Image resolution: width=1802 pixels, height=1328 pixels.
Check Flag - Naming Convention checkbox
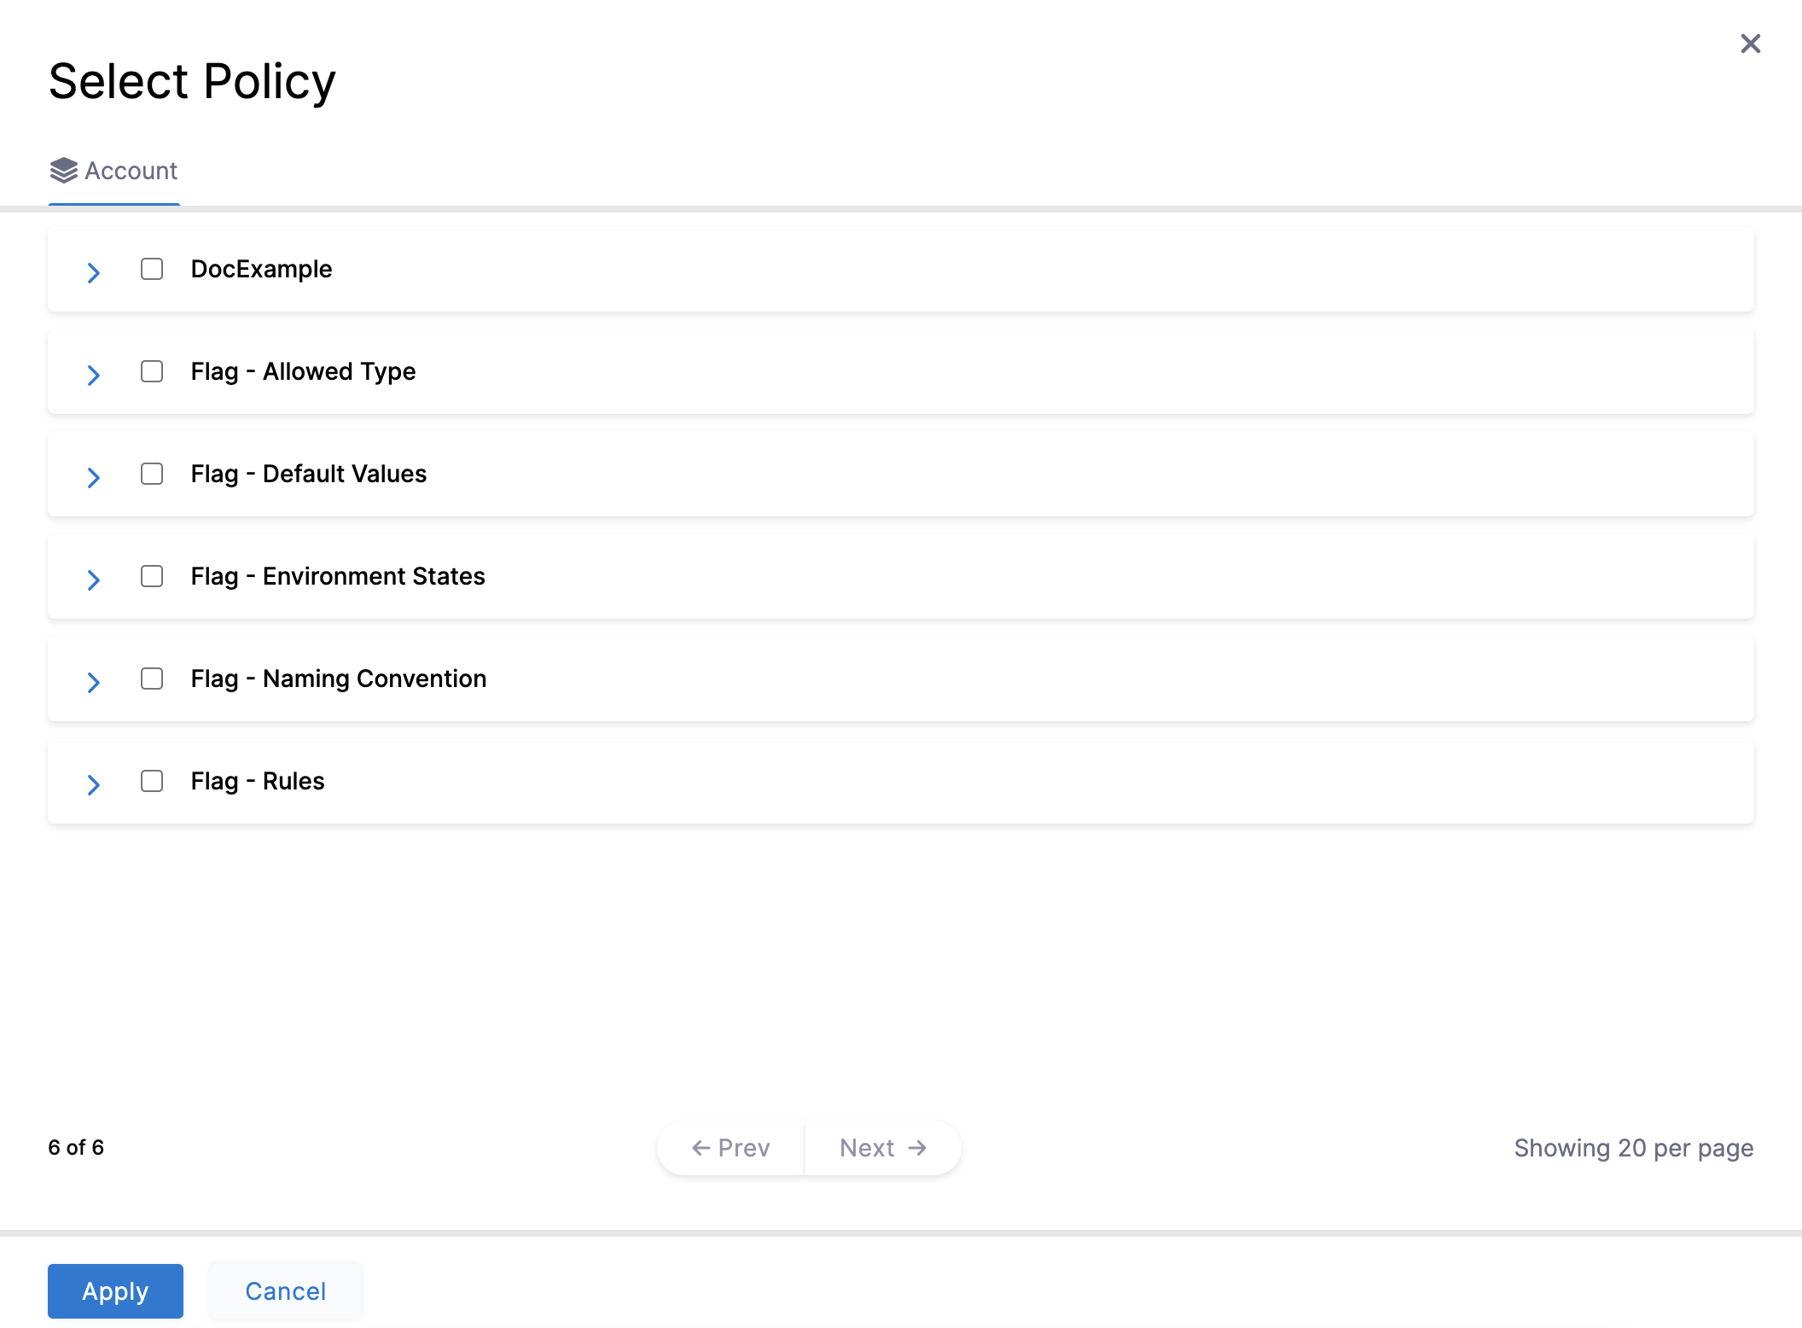152,679
